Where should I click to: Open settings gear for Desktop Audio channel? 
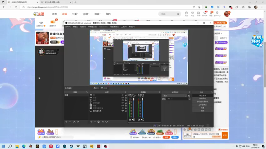[x=139, y=120]
